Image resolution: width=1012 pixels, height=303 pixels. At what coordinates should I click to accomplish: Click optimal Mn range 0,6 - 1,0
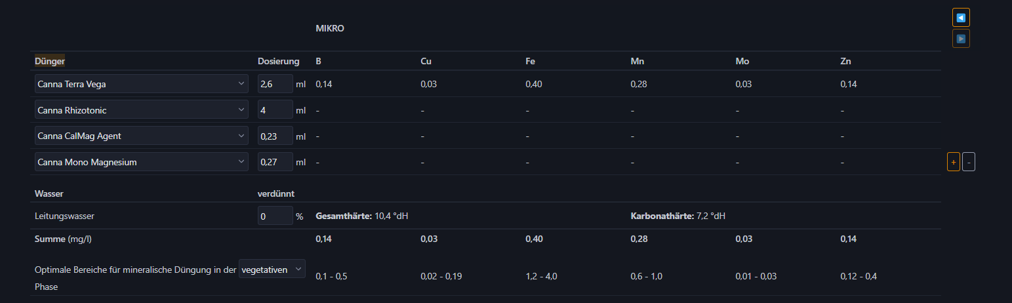click(646, 276)
